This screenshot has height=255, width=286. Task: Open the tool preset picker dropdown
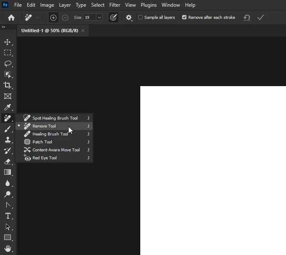(x=37, y=18)
